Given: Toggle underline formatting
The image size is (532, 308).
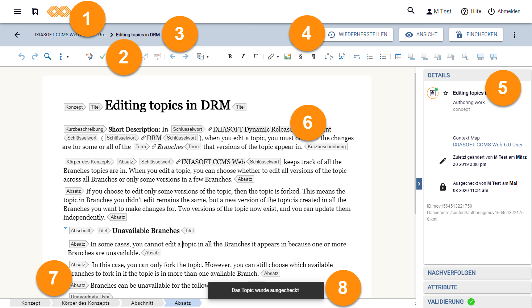Looking at the screenshot, I should click(x=256, y=57).
